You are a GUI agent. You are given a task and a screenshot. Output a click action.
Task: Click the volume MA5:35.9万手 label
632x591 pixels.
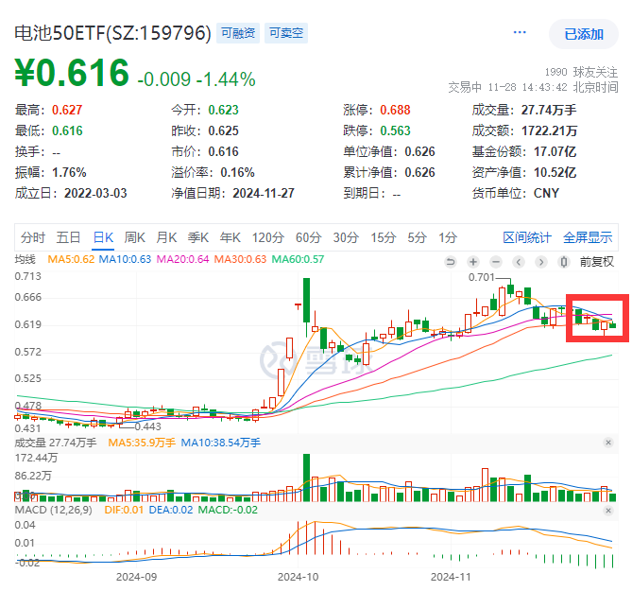(x=142, y=443)
